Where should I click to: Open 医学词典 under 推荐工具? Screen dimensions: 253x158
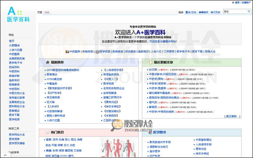pyautogui.click(x=14, y=139)
